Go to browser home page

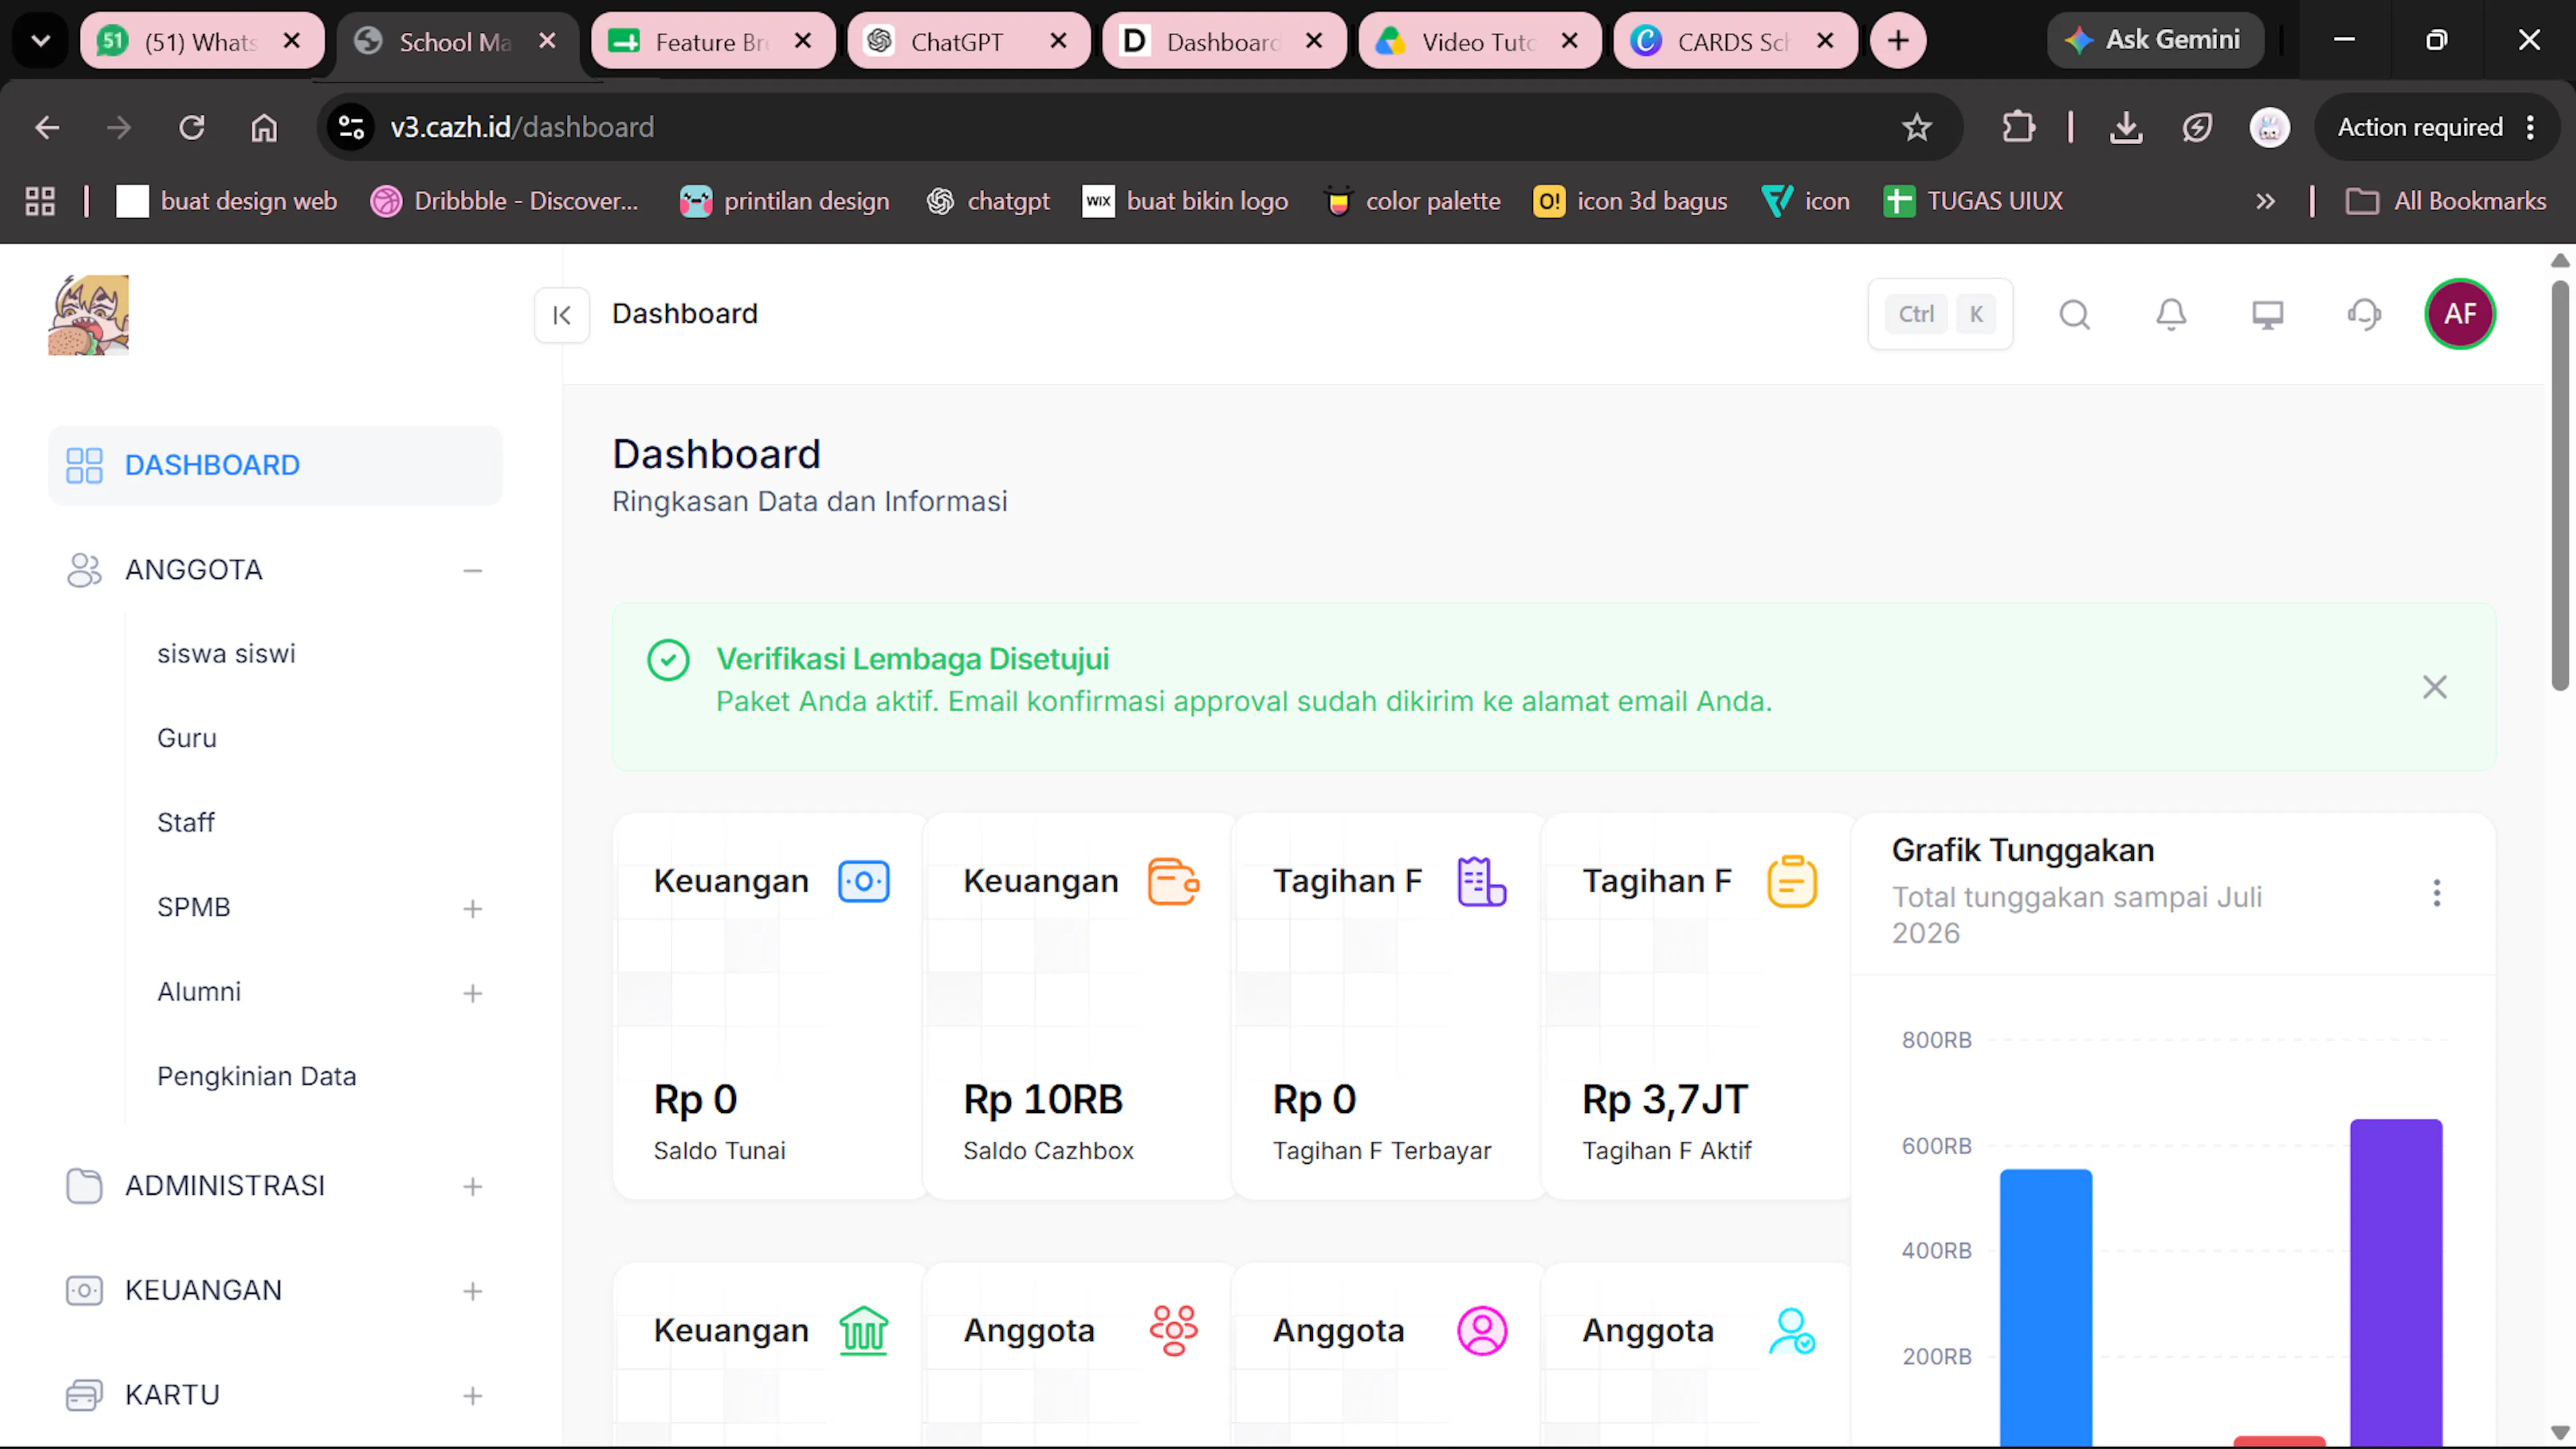[x=264, y=127]
